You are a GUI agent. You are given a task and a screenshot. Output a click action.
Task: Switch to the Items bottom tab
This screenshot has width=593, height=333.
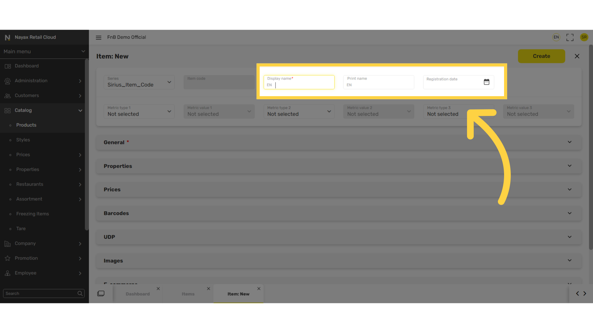pyautogui.click(x=188, y=294)
